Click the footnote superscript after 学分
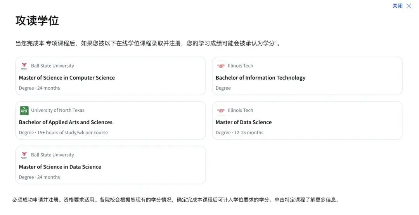Viewport: 419px width, 215px height. pos(276,42)
